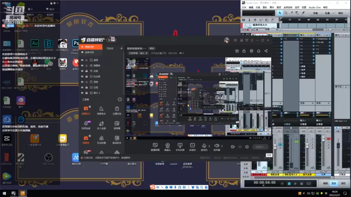This screenshot has height=197, width=351.
Task: Open 文件 menu in Studio One
Action: 244,7
